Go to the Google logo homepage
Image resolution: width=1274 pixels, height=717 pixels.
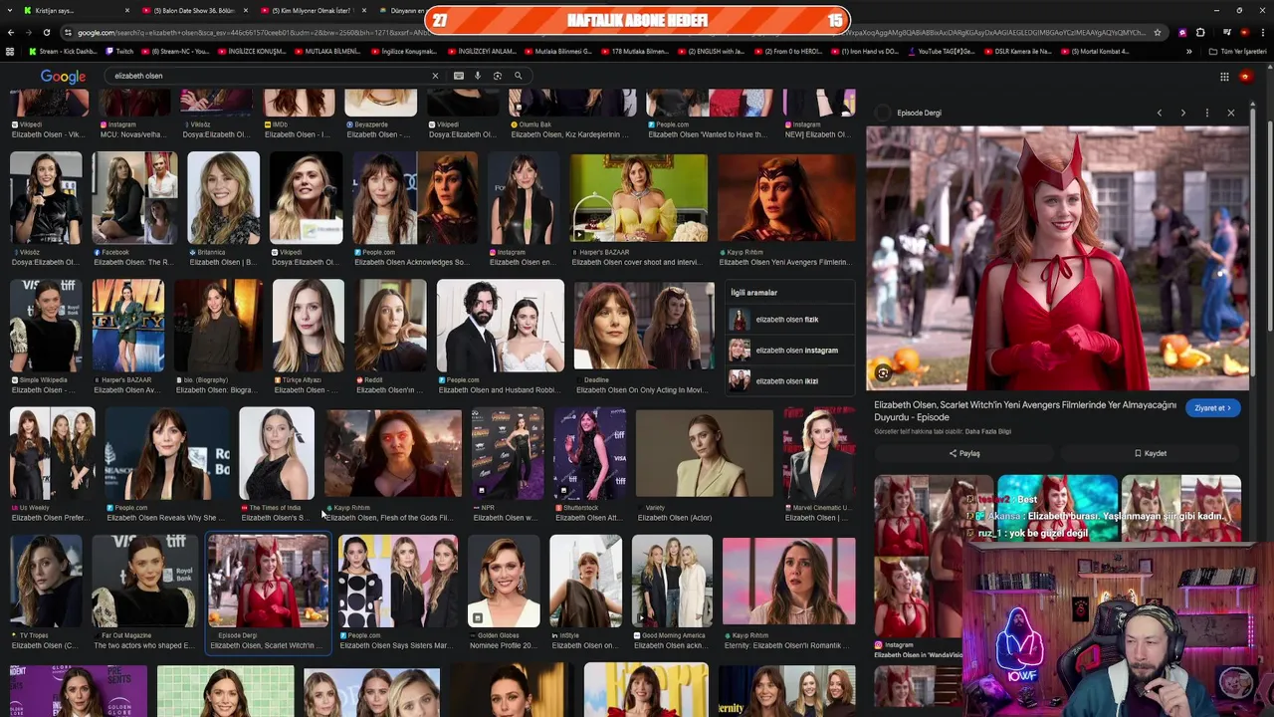pyautogui.click(x=63, y=77)
